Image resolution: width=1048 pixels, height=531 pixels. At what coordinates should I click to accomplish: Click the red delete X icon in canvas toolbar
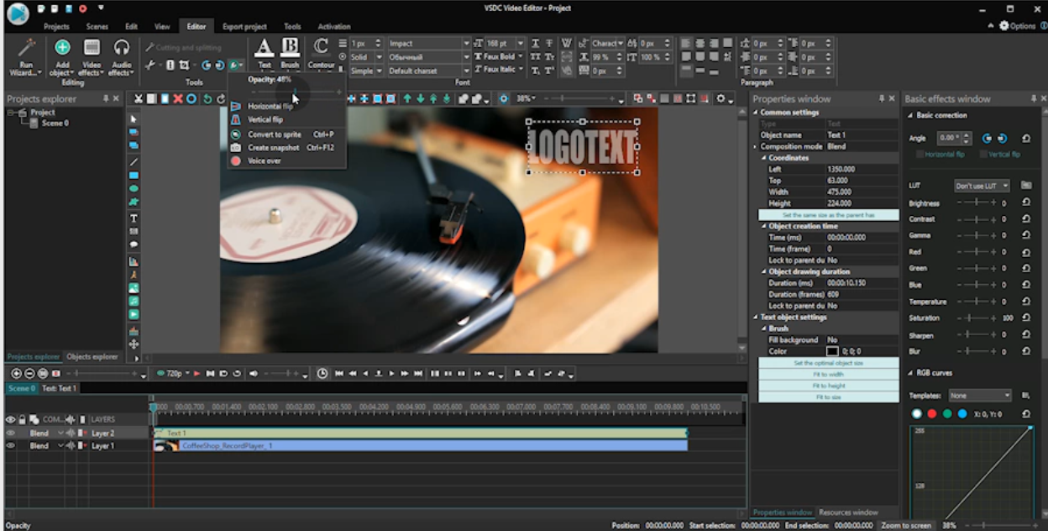click(x=178, y=99)
